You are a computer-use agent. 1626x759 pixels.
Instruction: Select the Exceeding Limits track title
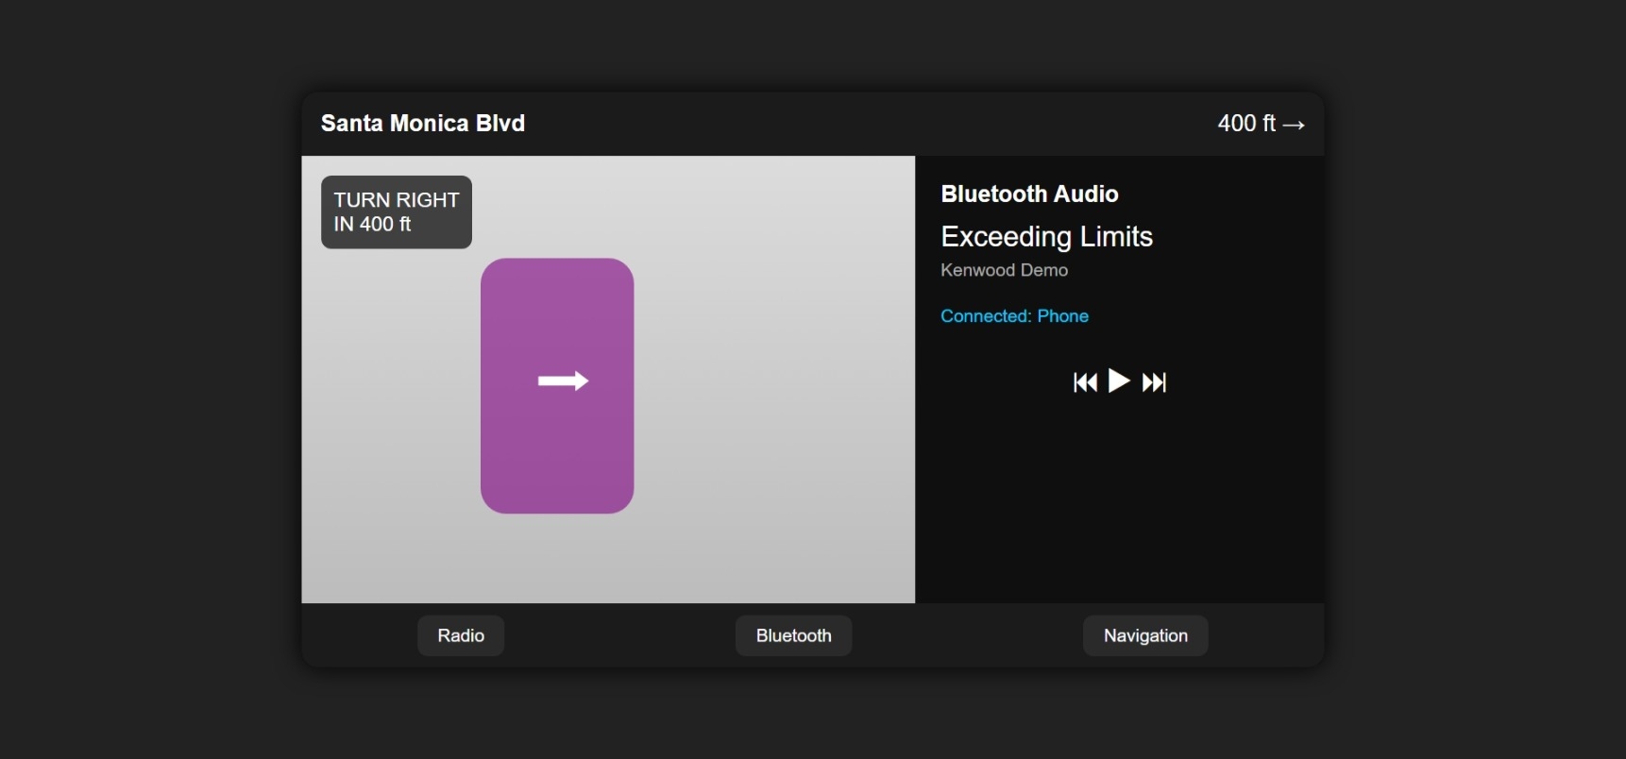tap(1046, 237)
